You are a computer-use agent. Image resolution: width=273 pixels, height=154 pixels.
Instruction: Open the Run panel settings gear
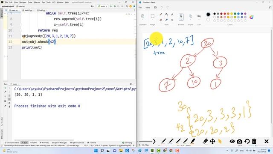131,84
